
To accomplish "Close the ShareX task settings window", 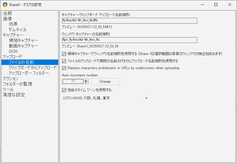I will click(229, 5).
